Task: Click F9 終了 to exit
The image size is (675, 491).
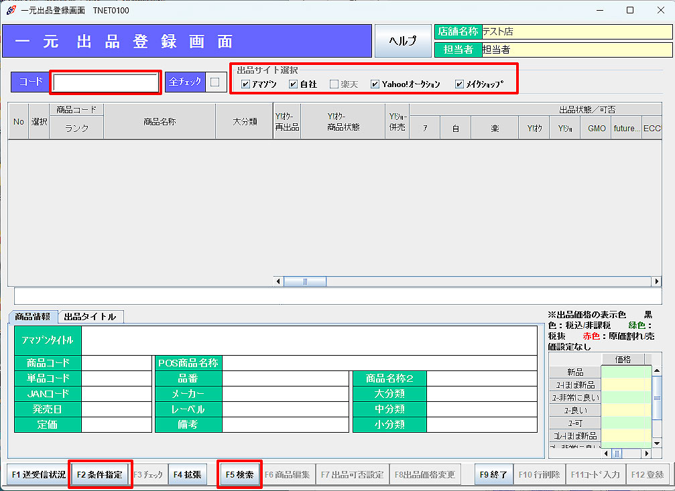Action: [x=495, y=474]
